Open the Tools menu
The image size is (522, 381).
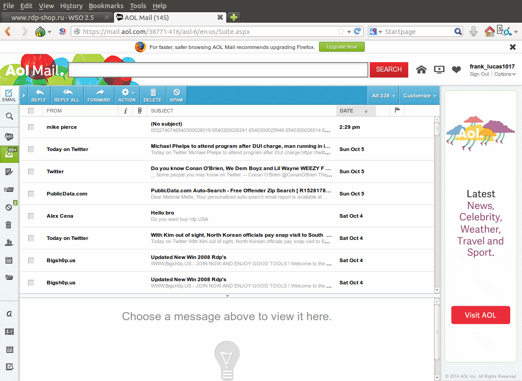138,5
